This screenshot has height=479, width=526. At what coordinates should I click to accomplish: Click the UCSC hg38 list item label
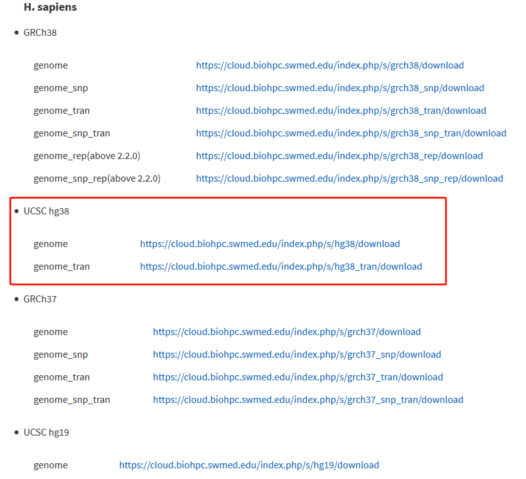click(46, 211)
